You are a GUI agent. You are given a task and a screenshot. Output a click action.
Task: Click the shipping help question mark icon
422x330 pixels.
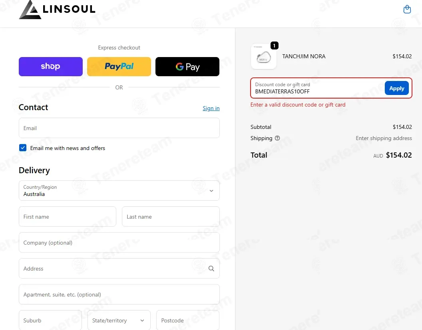tap(277, 138)
